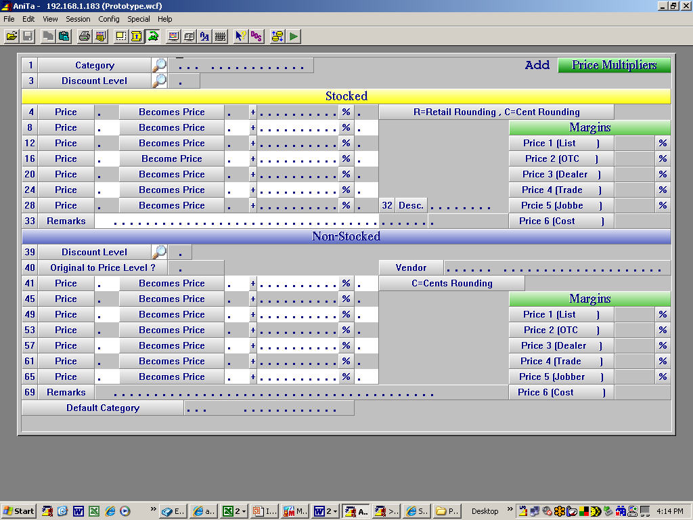Image resolution: width=693 pixels, height=520 pixels.
Task: Open the Session menu
Action: 78,19
